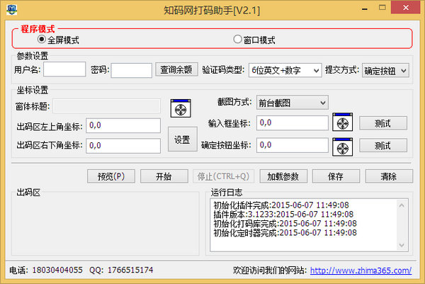Image resolution: width=425 pixels, height=284 pixels.
Task: Click 清除 button
Action: [x=389, y=176]
